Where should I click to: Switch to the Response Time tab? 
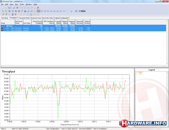tap(36, 17)
